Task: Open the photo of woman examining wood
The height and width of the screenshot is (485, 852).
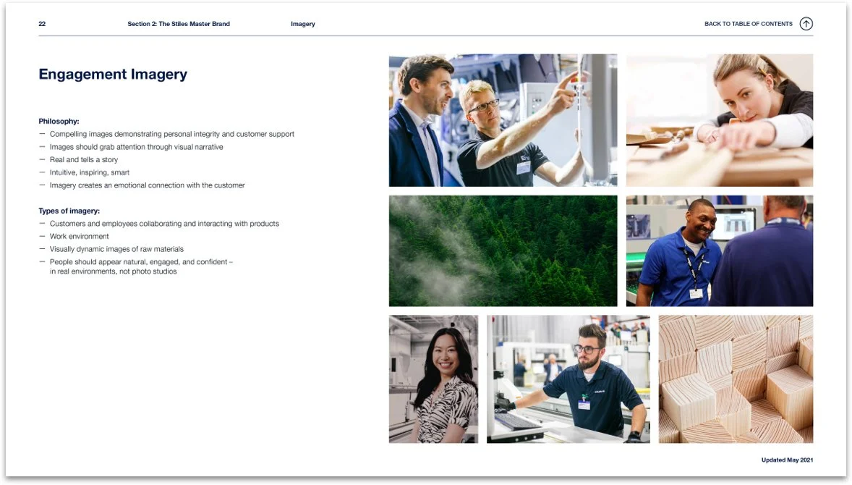Action: (x=720, y=120)
